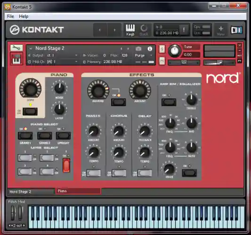Click the piano Layer knob
This screenshot has height=235, width=251.
[59, 109]
